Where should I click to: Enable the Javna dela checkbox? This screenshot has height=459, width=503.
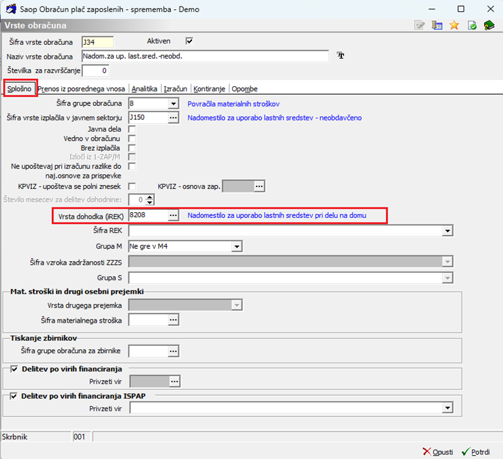coord(132,129)
